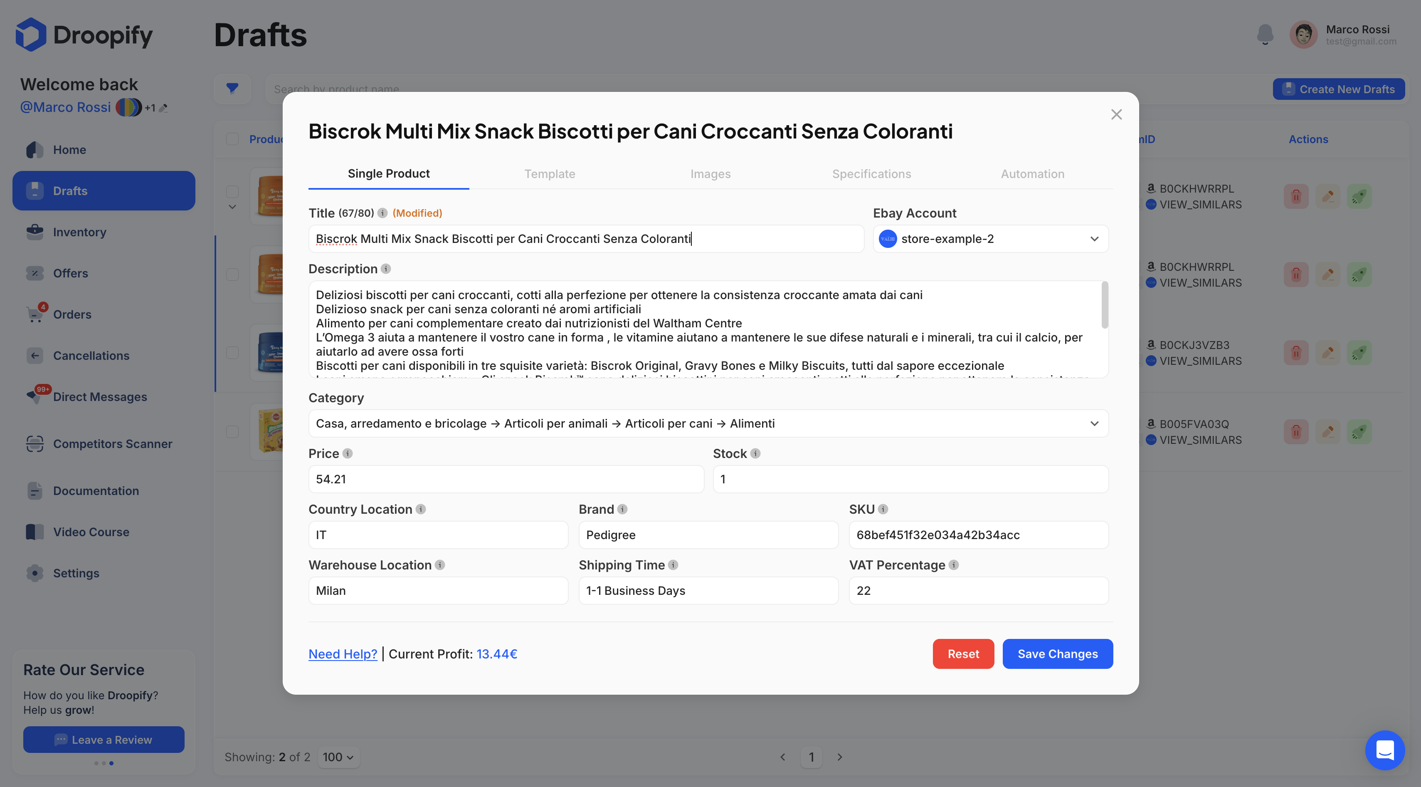This screenshot has height=787, width=1421.
Task: Click the filter funnel icon
Action: [x=232, y=88]
